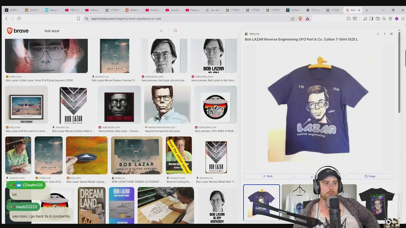Open the HAND SIGNED AUTOGRAPH poster image
The width and height of the screenshot is (406, 228).
(137, 155)
